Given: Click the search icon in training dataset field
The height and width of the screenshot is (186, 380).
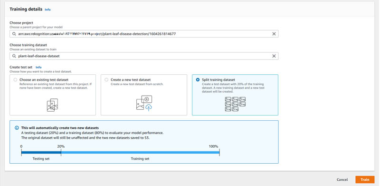Looking at the screenshot, I should pos(14,56).
